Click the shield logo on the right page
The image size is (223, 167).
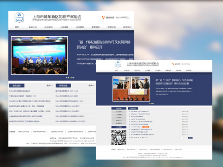[118, 64]
